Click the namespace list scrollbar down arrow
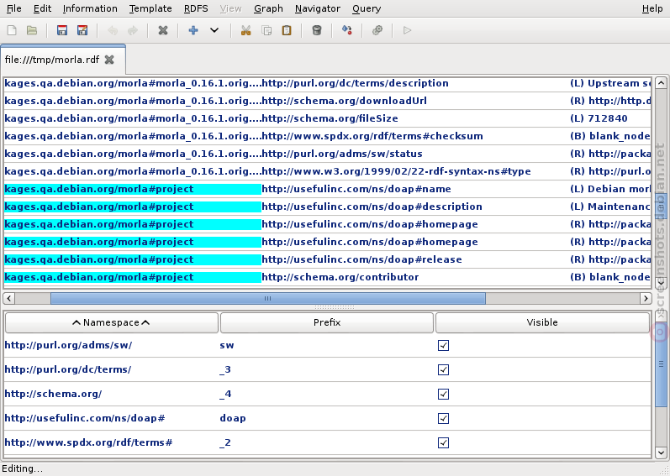This screenshot has width=670, height=476. click(x=661, y=452)
